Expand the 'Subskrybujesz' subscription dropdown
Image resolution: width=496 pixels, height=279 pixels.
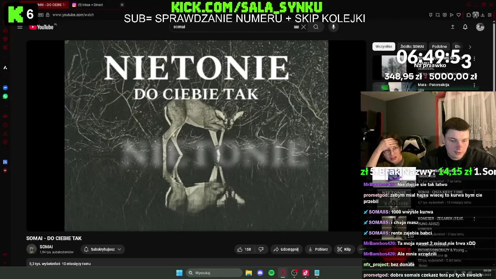click(103, 250)
